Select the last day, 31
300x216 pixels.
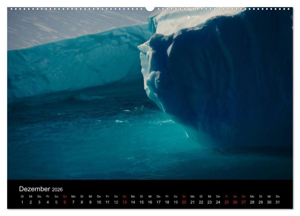pos(278,202)
